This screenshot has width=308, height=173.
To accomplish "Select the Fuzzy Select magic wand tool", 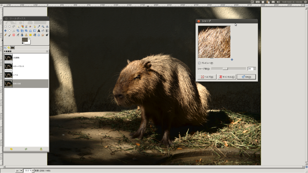I will click(x=18, y=26).
